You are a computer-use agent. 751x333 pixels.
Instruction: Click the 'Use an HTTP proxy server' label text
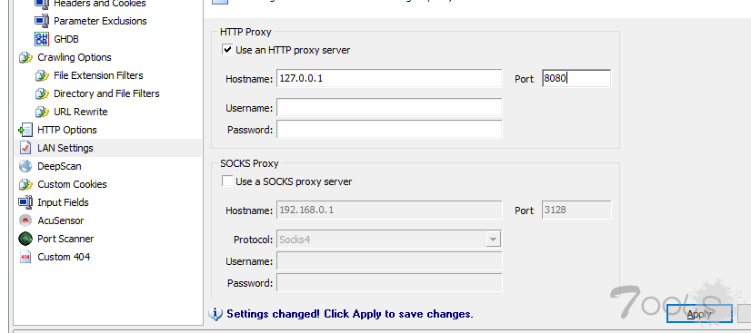click(x=293, y=50)
